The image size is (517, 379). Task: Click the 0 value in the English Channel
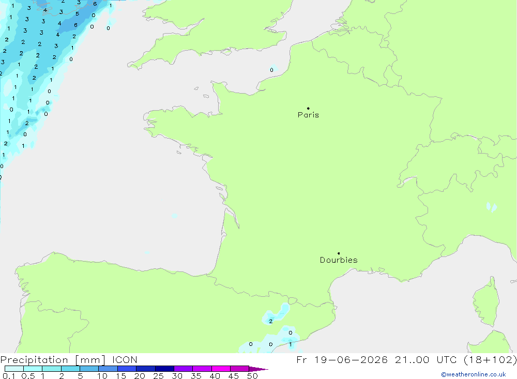click(x=272, y=70)
